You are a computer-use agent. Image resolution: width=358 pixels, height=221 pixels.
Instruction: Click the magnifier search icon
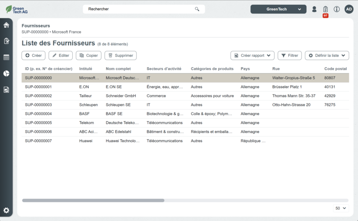coord(197,9)
